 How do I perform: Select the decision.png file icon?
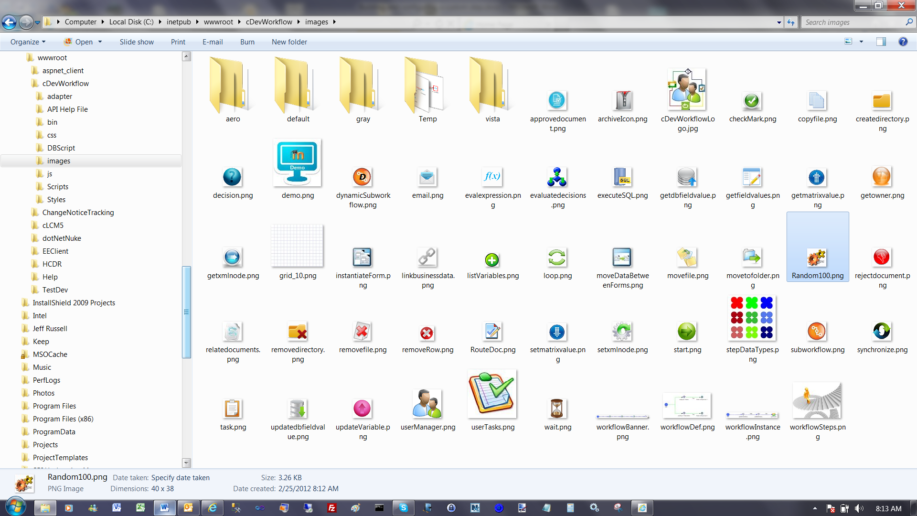click(x=232, y=177)
